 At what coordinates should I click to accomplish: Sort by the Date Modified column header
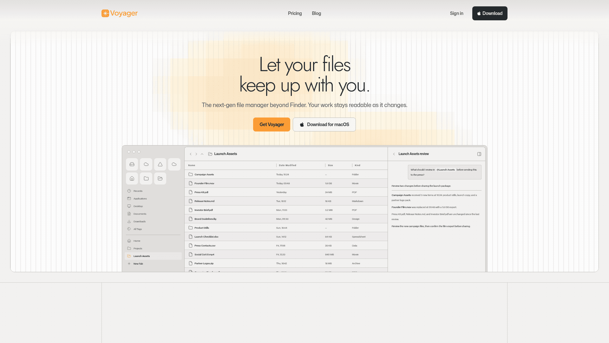[287, 165]
